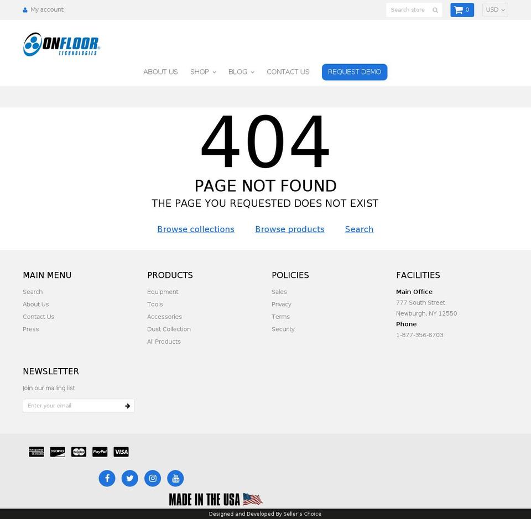
Task: Open Press in footer Main Menu
Action: click(x=30, y=329)
